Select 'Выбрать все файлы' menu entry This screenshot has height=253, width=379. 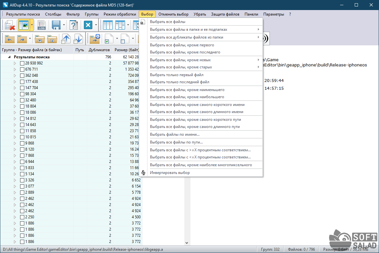[x=167, y=22]
